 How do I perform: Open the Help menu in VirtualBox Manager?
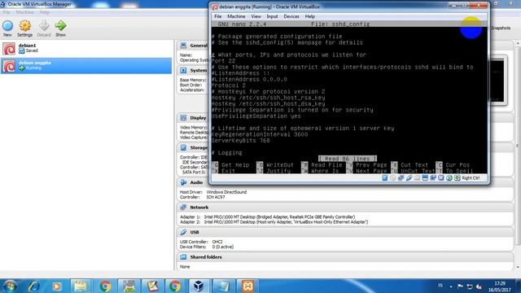[44, 12]
